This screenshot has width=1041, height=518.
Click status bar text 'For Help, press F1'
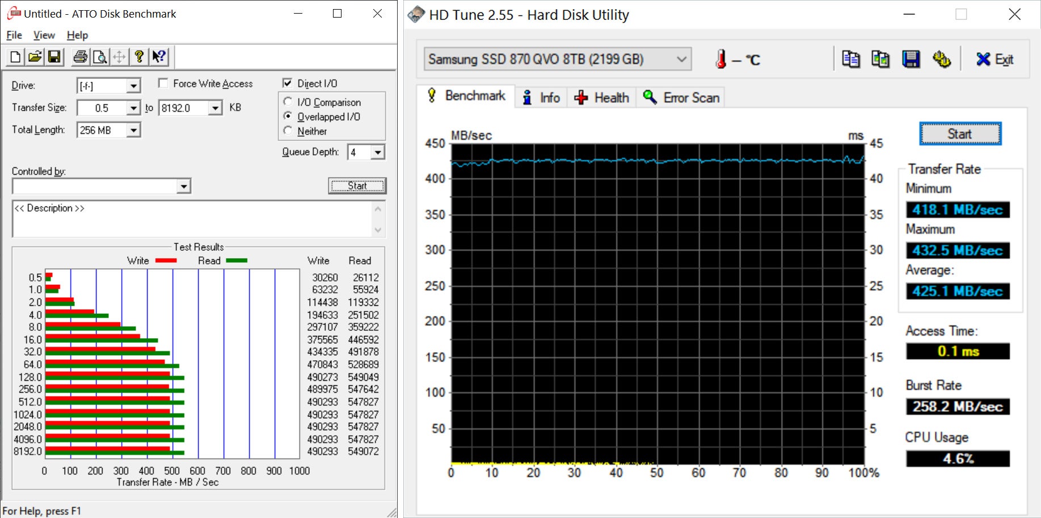42,511
